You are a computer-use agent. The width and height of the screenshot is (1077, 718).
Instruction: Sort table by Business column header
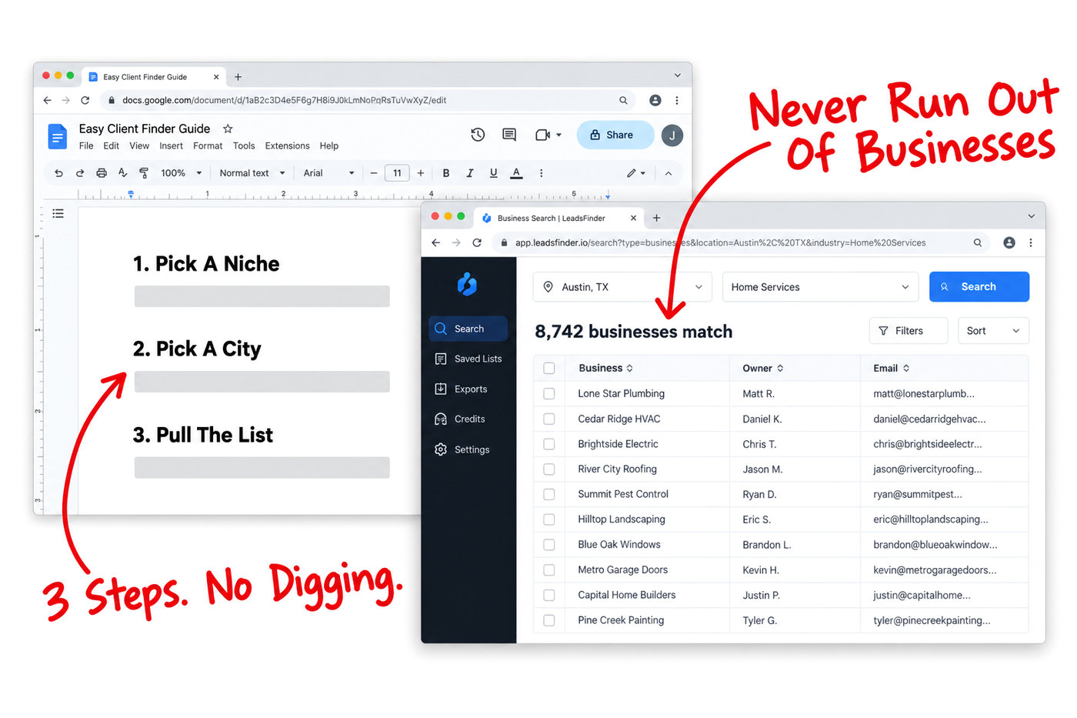tap(605, 368)
